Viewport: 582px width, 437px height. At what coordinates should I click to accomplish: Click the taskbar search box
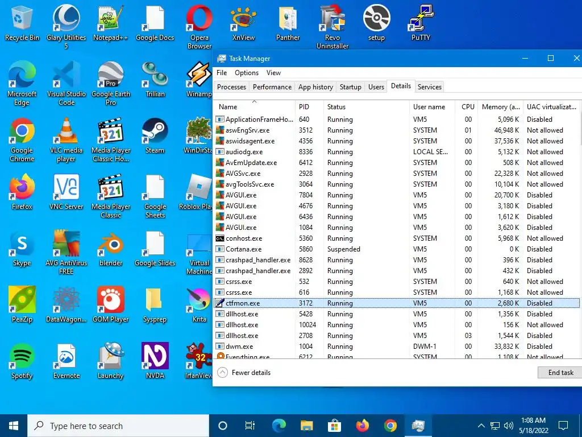(x=118, y=426)
